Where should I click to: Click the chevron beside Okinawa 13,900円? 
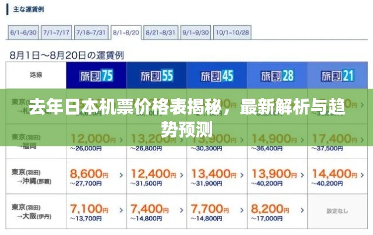pos(302,175)
